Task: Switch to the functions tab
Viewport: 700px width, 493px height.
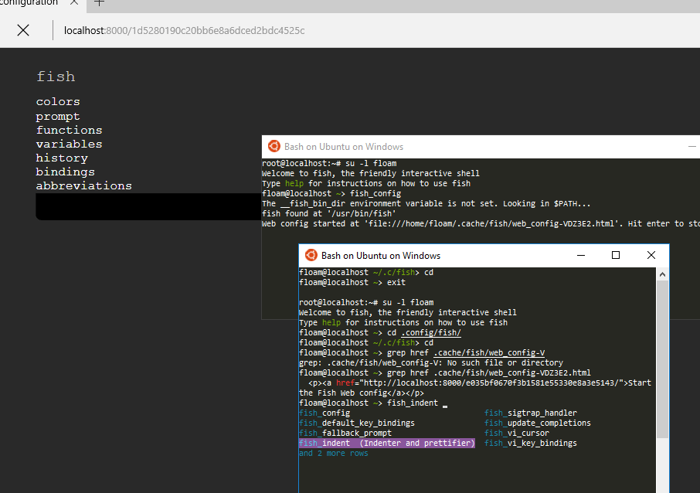Action: pyautogui.click(x=70, y=130)
